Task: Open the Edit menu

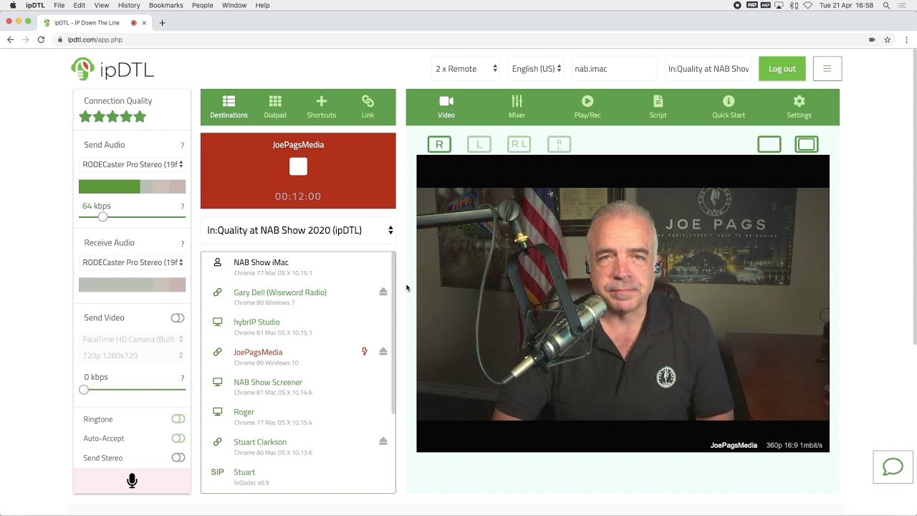Action: tap(80, 5)
